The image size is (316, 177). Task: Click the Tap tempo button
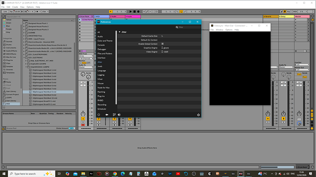11,12
